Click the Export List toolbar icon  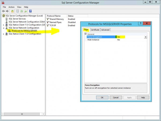pyautogui.click(x=25, y=11)
